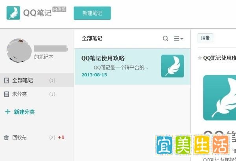Click the large feather image in the note content
The height and width of the screenshot is (161, 236).
219,98
